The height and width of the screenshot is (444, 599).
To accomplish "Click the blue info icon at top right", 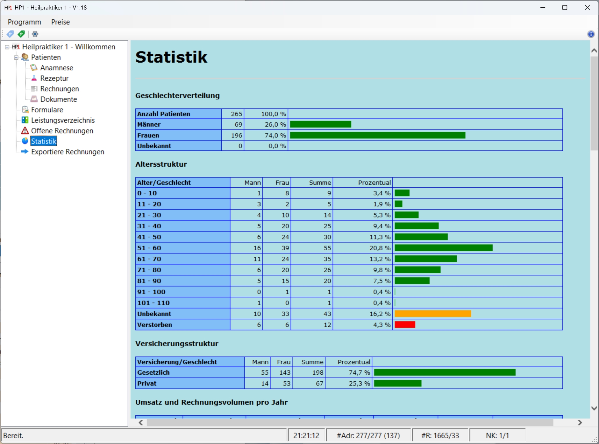I will (591, 34).
